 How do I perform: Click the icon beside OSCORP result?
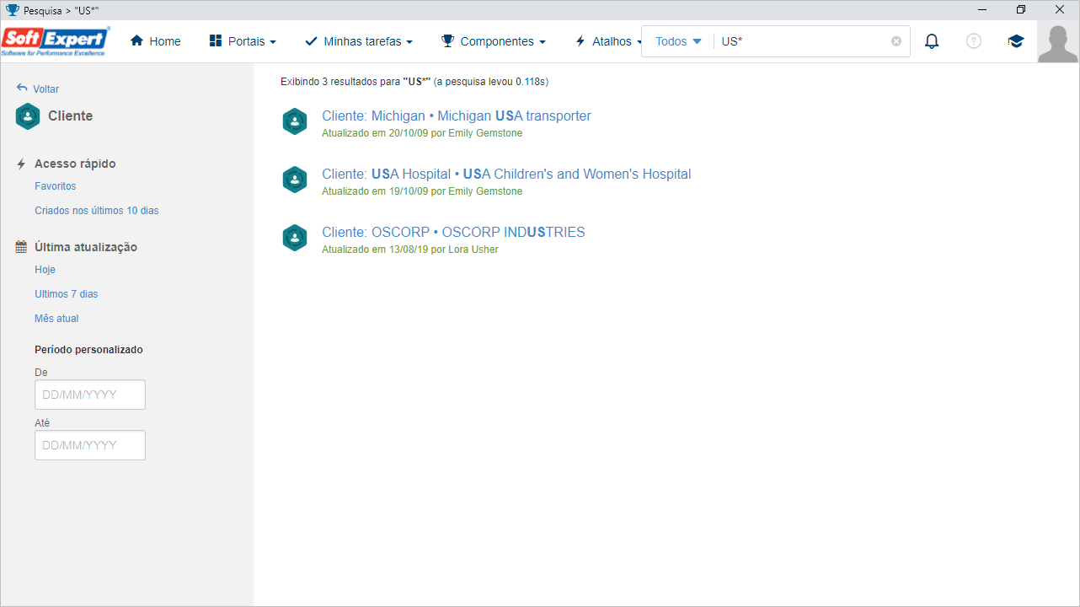[x=295, y=239]
